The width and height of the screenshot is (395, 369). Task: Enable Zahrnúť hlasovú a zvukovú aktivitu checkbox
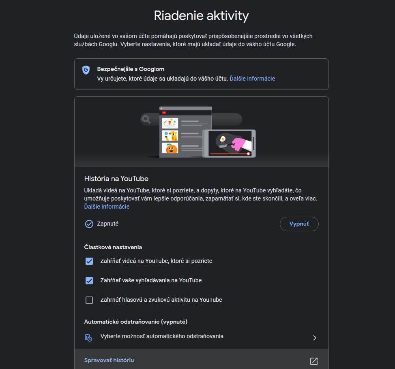(x=89, y=300)
